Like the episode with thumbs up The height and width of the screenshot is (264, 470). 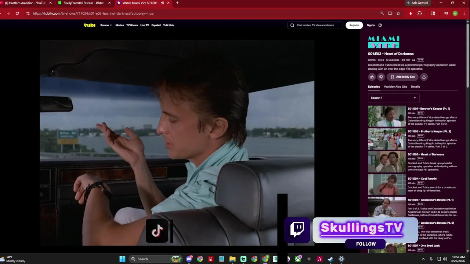pos(372,77)
